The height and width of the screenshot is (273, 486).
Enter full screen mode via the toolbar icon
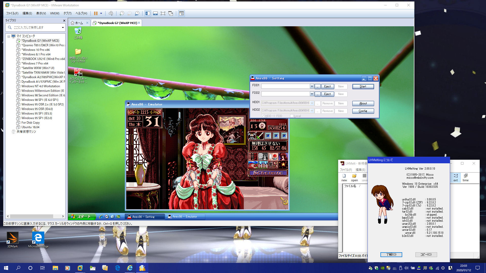pos(163,13)
